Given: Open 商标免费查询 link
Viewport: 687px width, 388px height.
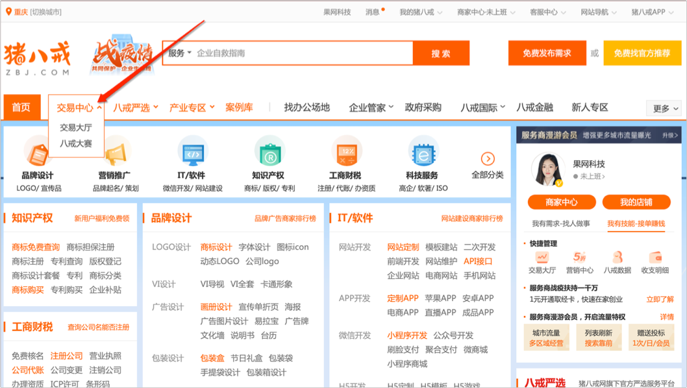Looking at the screenshot, I should (x=36, y=247).
